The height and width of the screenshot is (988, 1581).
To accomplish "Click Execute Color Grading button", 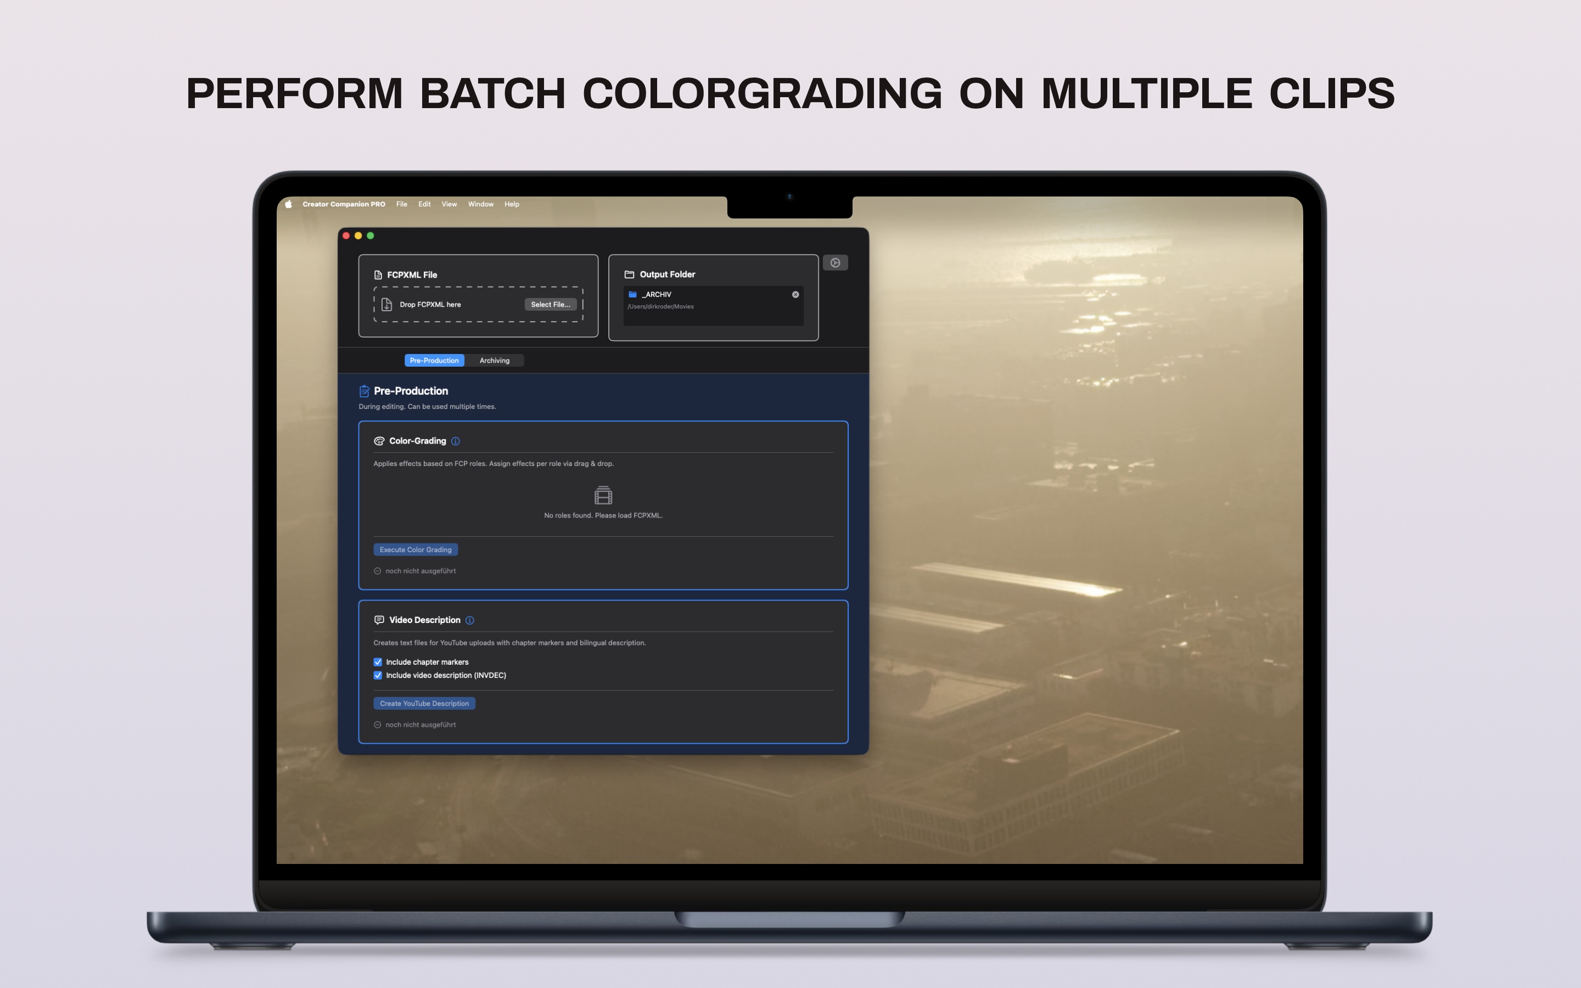I will [x=416, y=549].
